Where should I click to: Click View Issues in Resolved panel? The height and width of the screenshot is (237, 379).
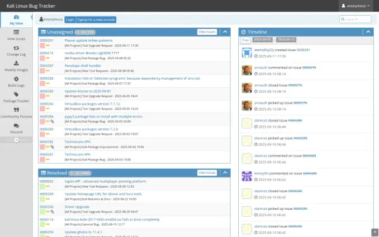tap(207, 173)
